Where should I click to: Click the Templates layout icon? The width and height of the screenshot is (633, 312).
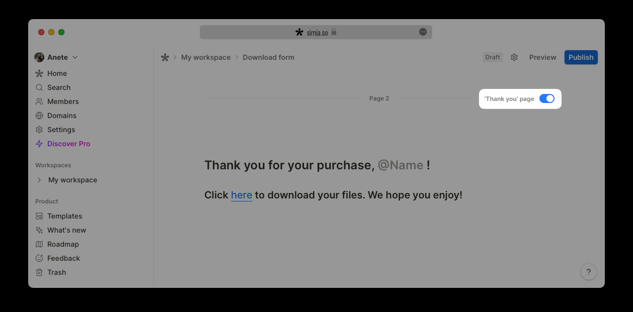point(39,216)
